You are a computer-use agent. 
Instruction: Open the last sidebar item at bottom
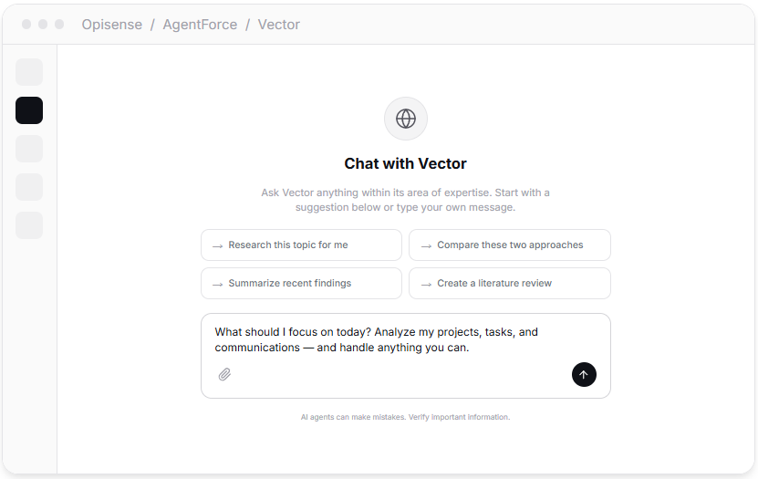click(x=29, y=225)
